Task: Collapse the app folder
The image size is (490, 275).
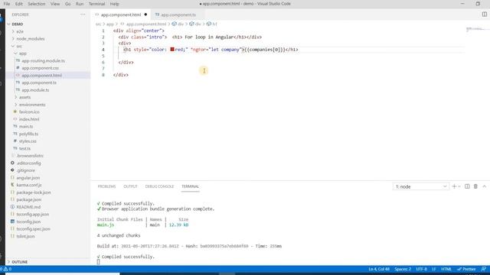Action: pos(23,53)
